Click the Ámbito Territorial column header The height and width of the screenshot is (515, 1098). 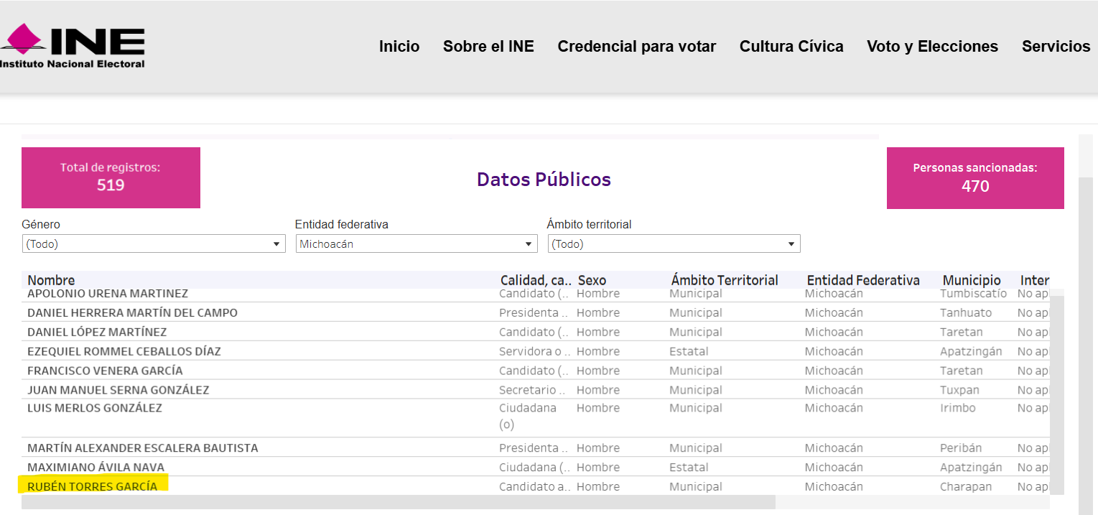pos(724,280)
